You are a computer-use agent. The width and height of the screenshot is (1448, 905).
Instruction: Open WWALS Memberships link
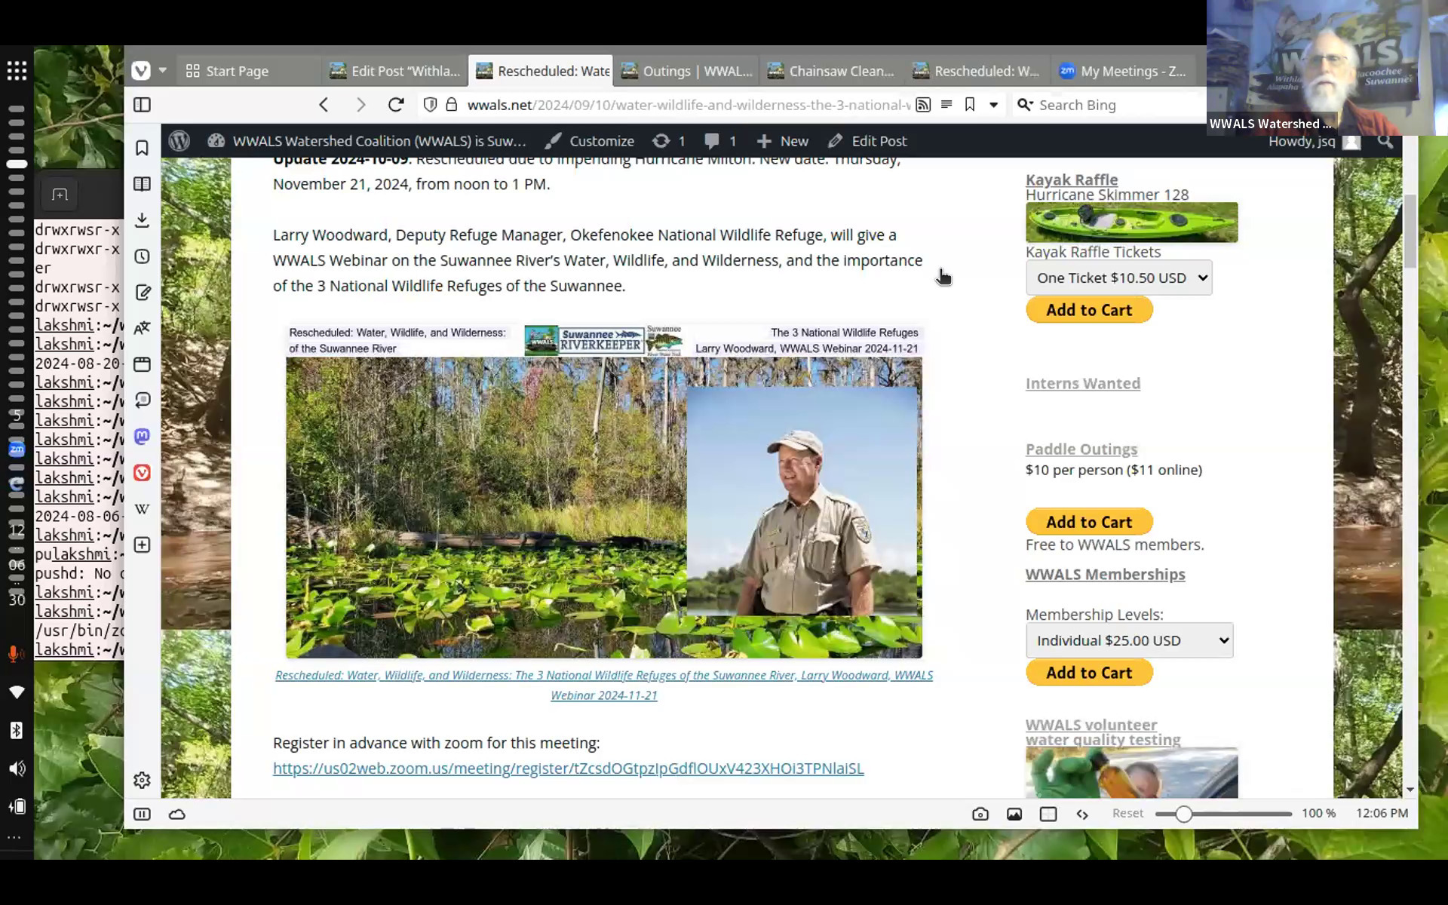click(1105, 574)
